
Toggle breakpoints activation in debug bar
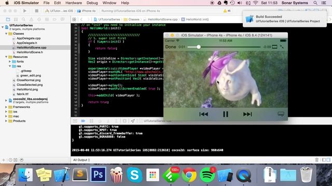pyautogui.click(x=83, y=121)
